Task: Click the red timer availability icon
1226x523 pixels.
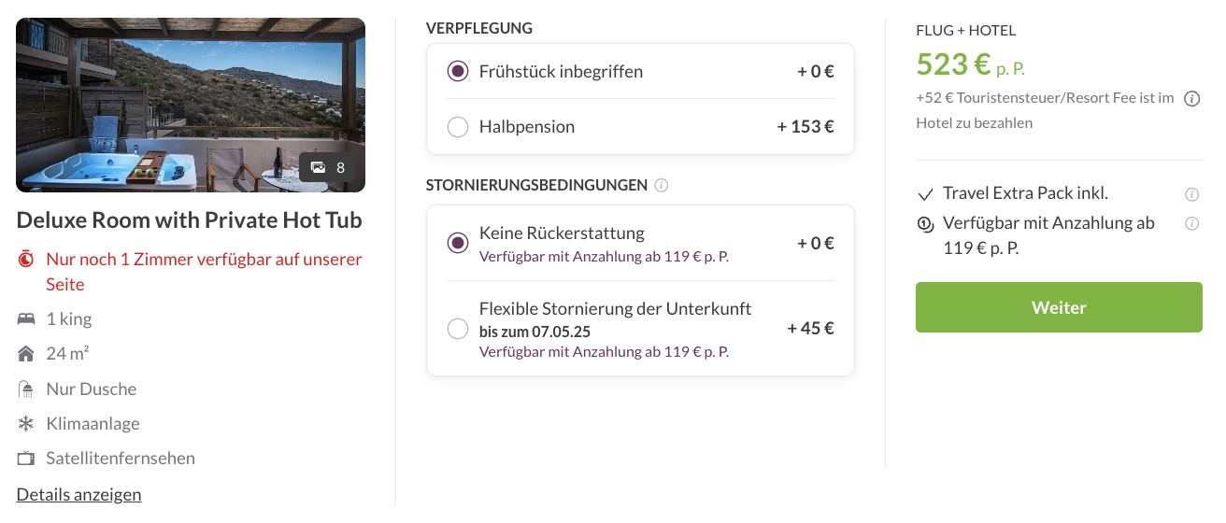Action: (x=26, y=259)
